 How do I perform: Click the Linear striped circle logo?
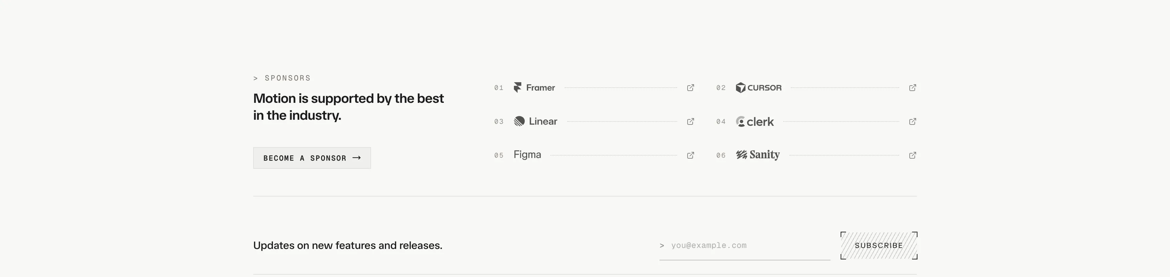(519, 121)
